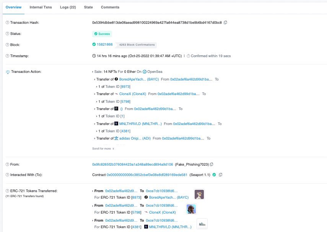Viewport: 327px width, 232px height.
Task: Open the Overview tab
Action: [x=13, y=7]
